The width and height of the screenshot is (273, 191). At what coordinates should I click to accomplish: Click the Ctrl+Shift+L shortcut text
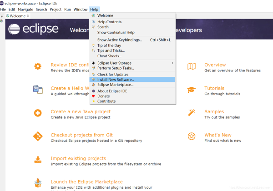click(160, 40)
